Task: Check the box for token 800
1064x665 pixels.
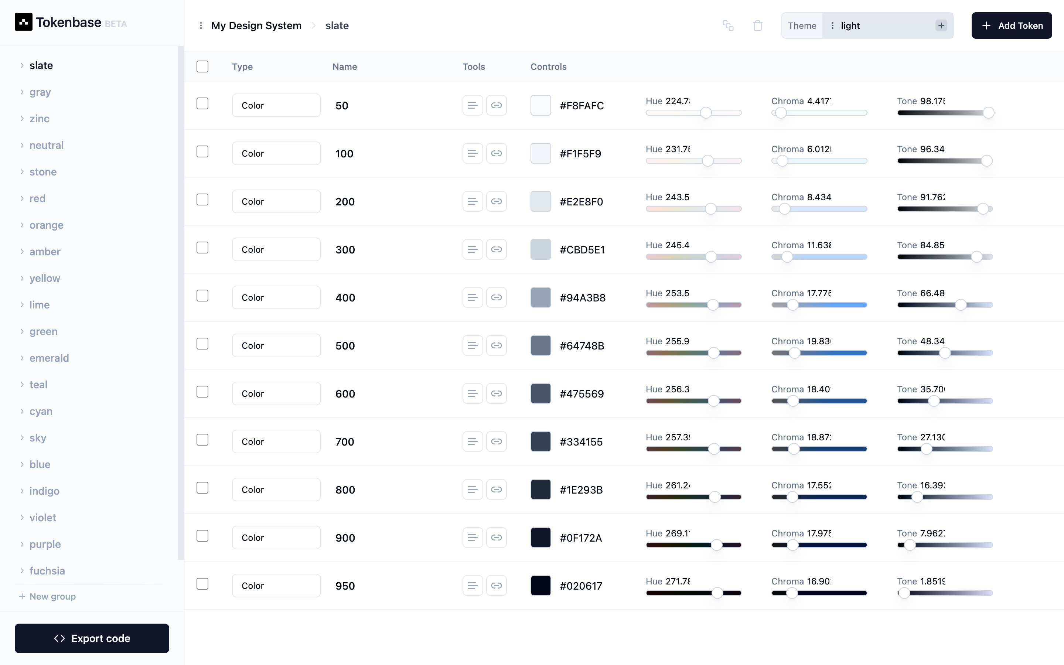Action: click(202, 488)
